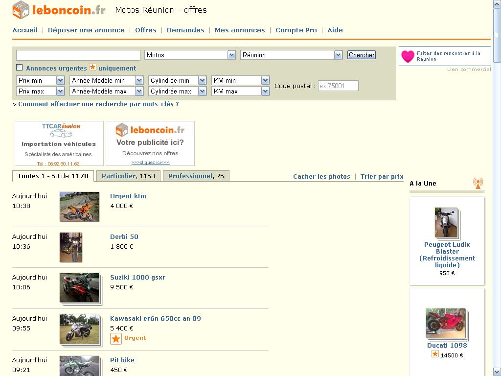Click the Urgent ktm orange motorbike thumbnail
Viewport: 501px width, 376px height.
coord(79,207)
